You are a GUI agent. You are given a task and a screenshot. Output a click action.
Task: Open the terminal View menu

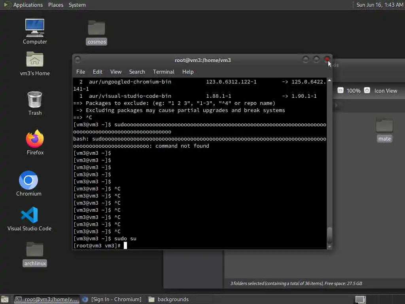point(116,72)
